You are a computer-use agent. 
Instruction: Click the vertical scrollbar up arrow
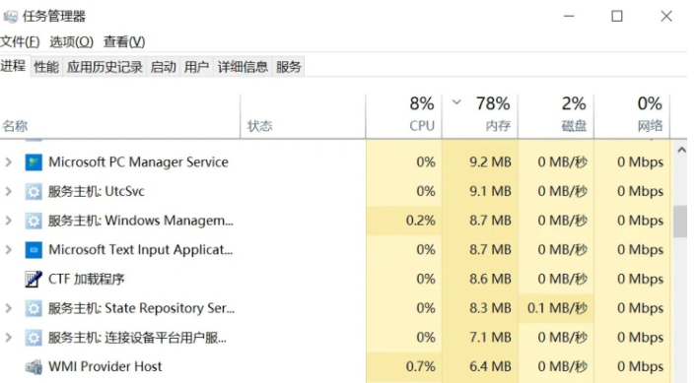681,151
